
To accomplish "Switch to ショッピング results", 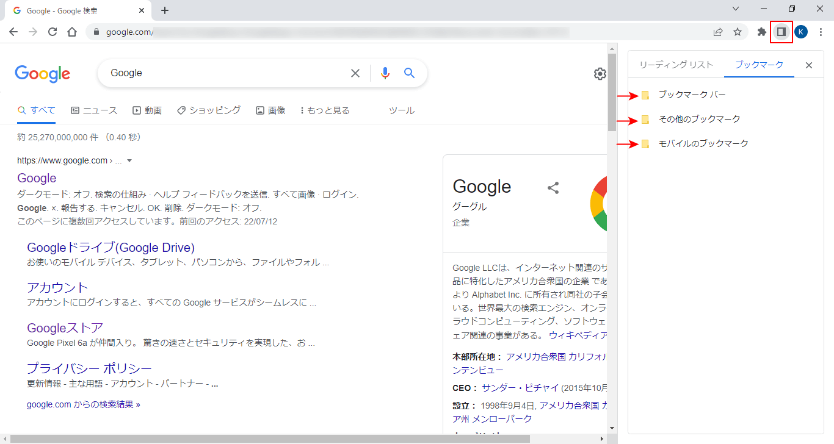I will point(209,110).
